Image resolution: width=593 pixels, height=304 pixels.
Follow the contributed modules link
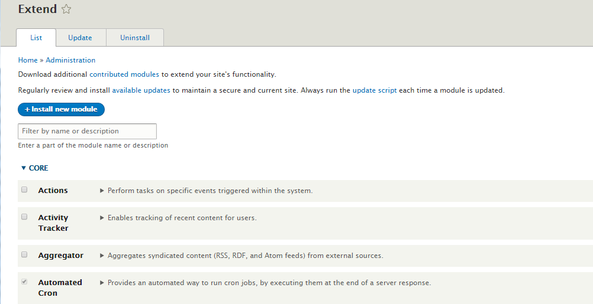pos(124,74)
